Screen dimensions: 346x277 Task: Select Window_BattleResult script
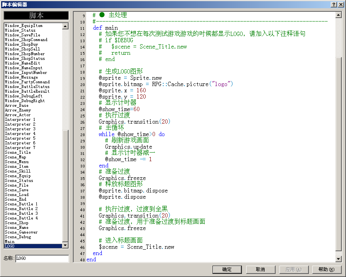pyautogui.click(x=33, y=91)
